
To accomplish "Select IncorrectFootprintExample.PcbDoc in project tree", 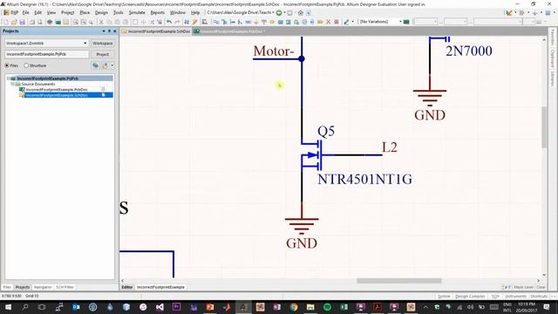I will click(57, 90).
